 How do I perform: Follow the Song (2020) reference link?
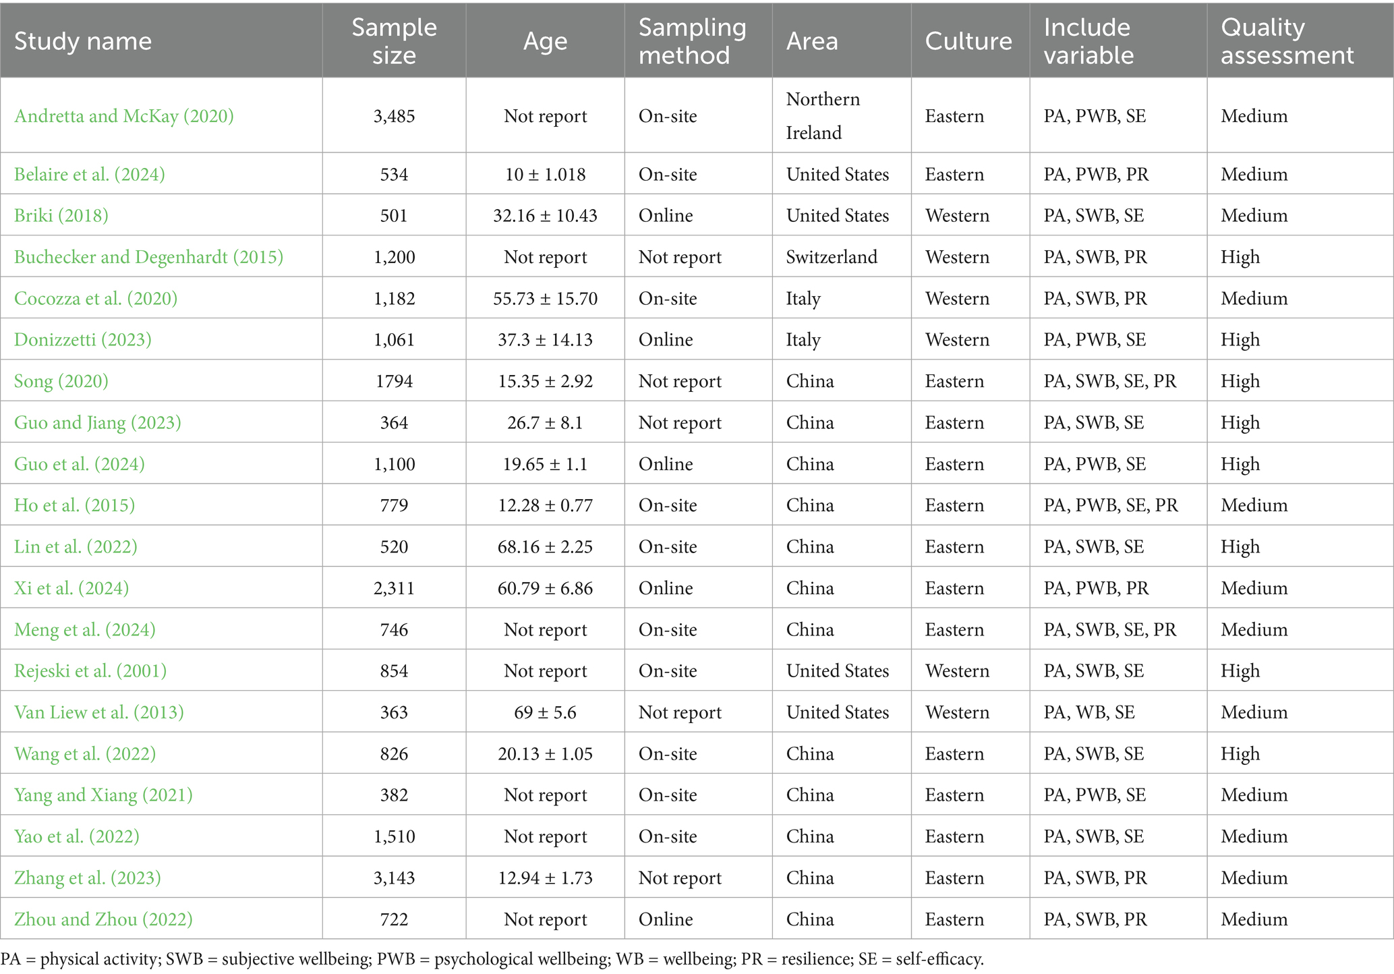[x=61, y=381]
